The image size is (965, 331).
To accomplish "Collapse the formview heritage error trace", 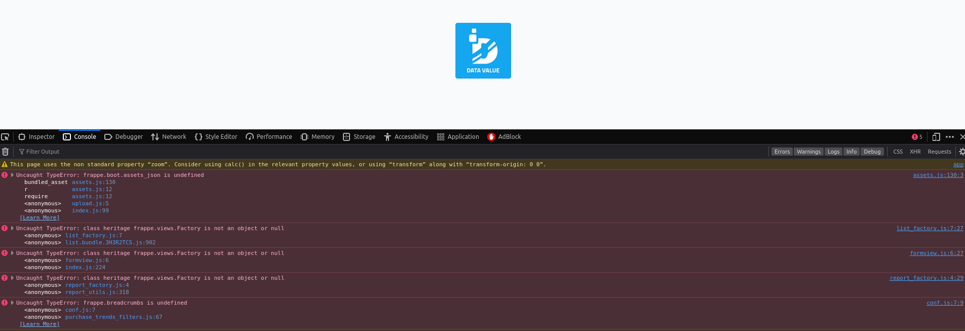I will click(x=12, y=253).
